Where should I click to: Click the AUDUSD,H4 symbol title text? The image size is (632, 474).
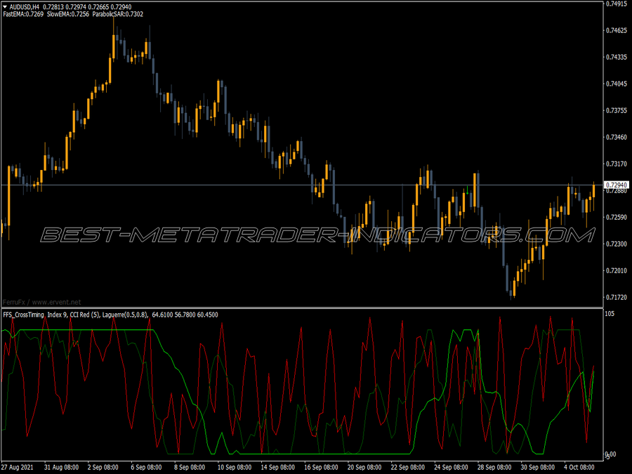click(x=25, y=7)
